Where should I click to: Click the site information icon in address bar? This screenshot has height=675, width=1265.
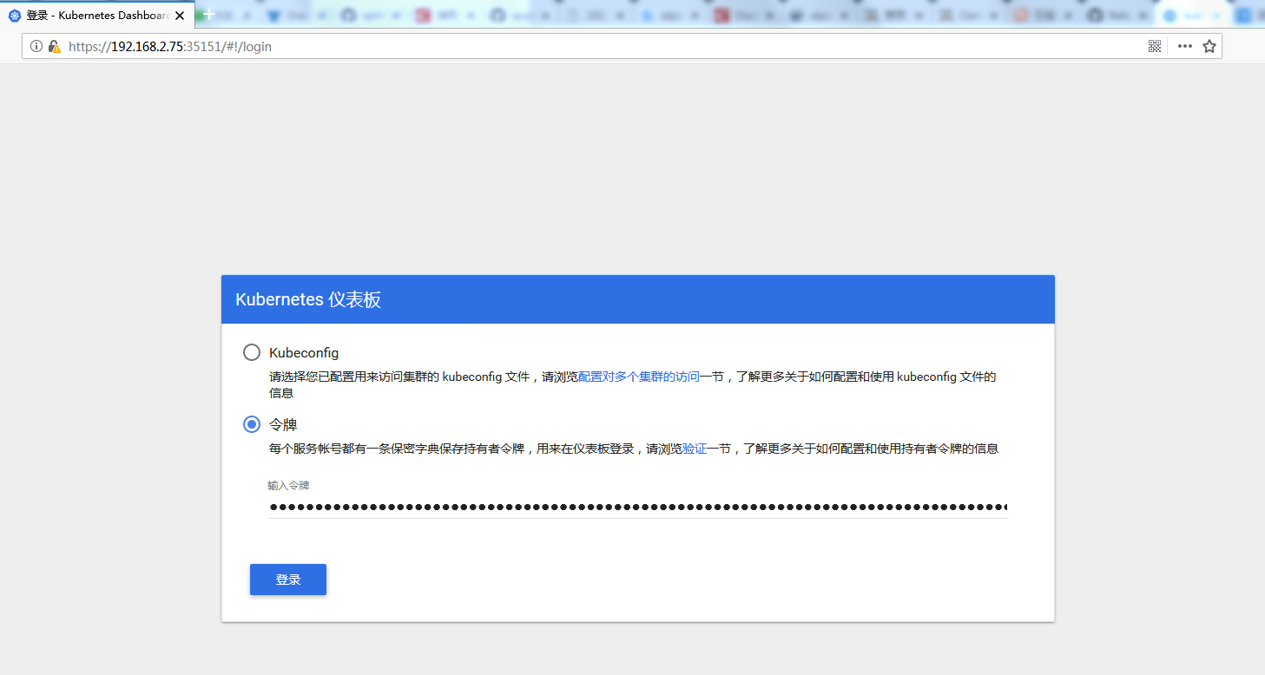tap(36, 47)
